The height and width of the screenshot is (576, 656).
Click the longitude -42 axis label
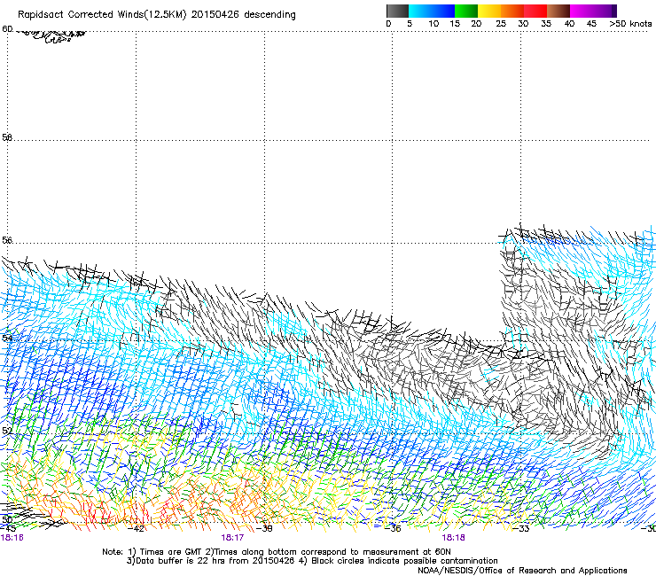pyautogui.click(x=136, y=528)
